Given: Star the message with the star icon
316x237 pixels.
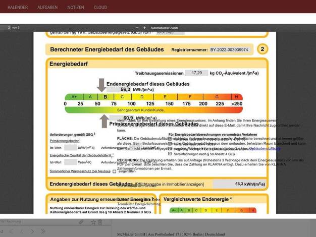Looking at the screenshot, I should [92, 221].
